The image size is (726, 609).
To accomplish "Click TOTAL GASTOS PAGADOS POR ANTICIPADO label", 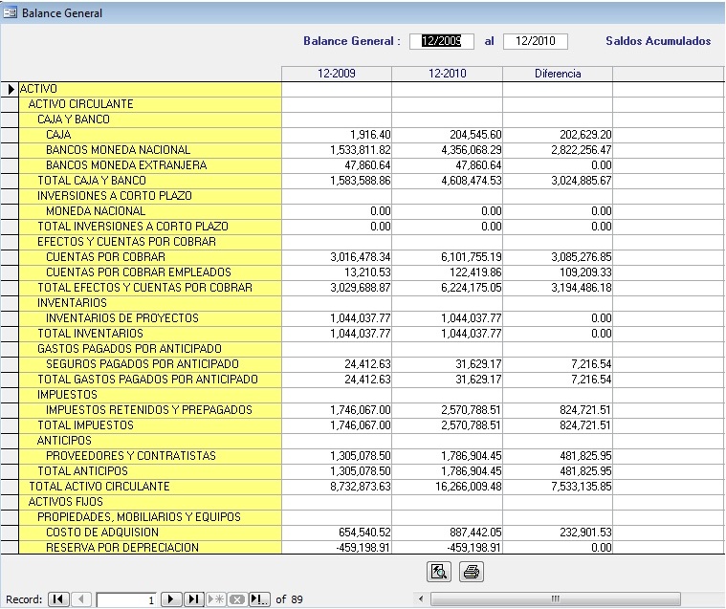I will [x=147, y=379].
